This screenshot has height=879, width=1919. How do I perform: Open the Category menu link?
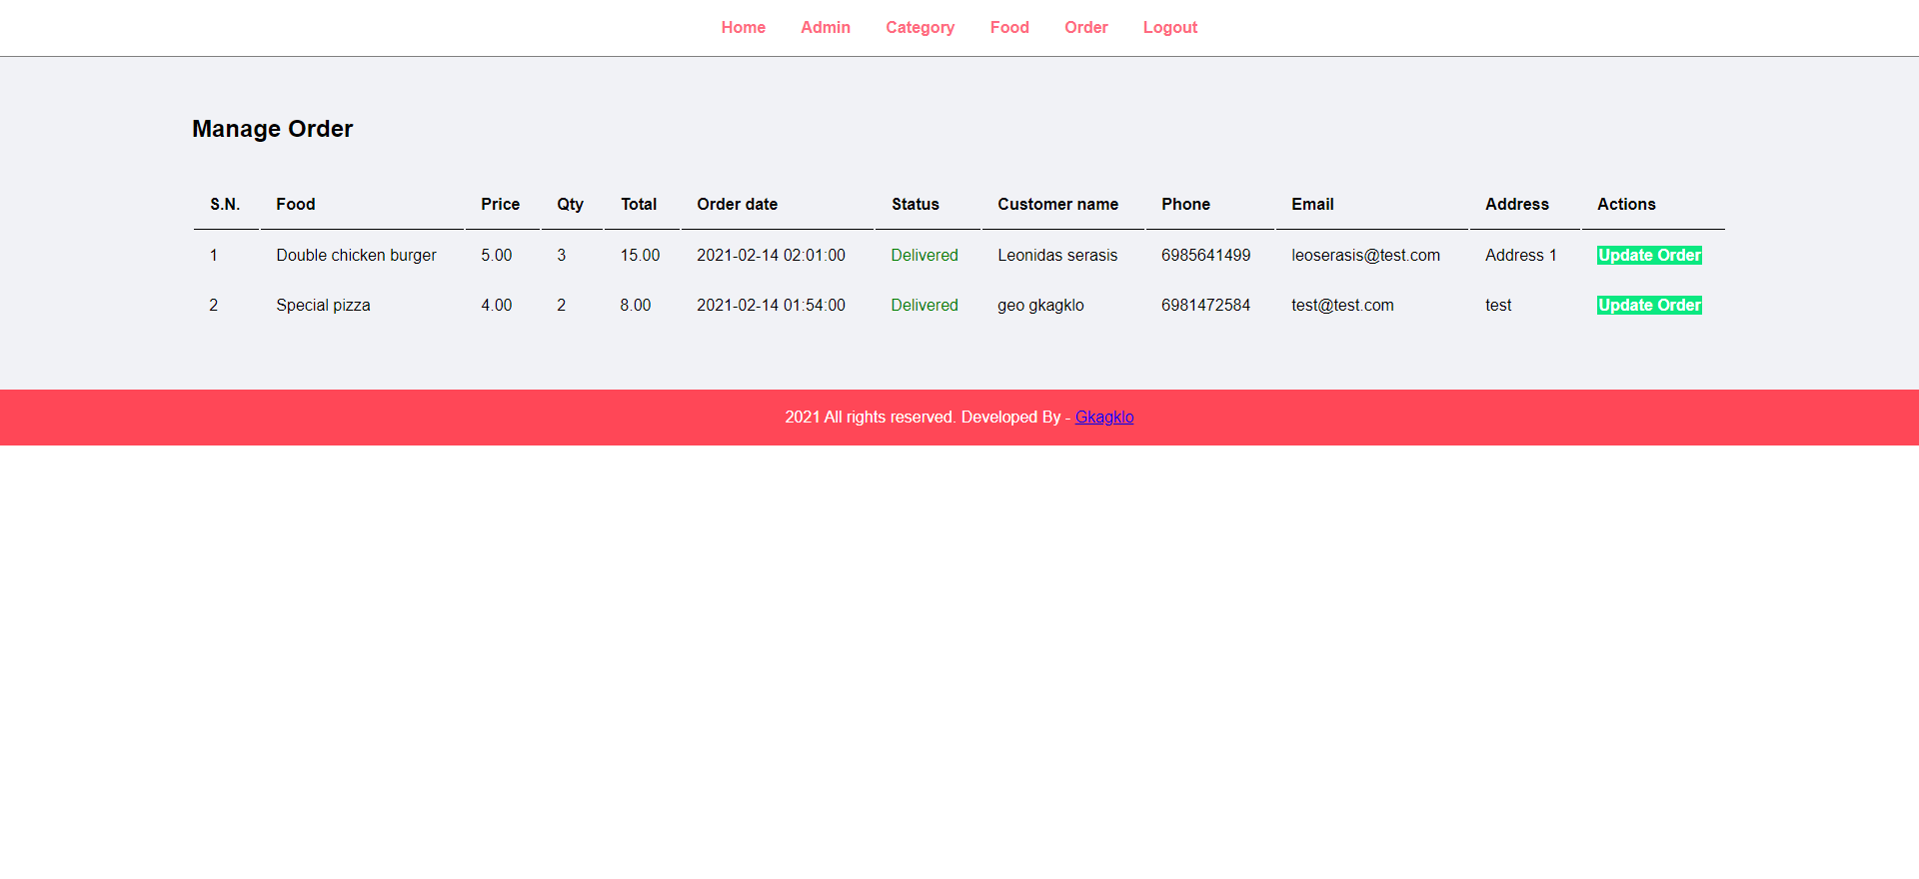pos(920,28)
